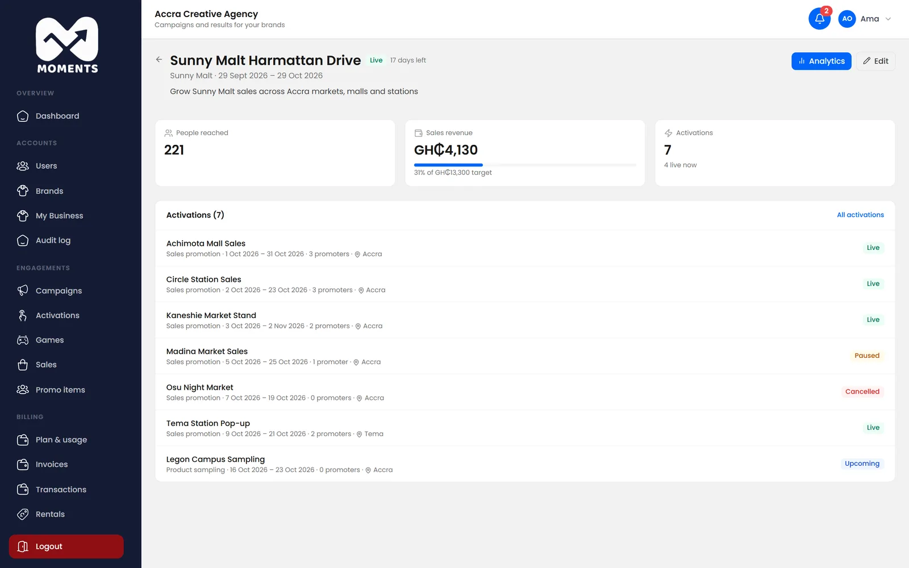Click the People reached icon

[x=168, y=133]
